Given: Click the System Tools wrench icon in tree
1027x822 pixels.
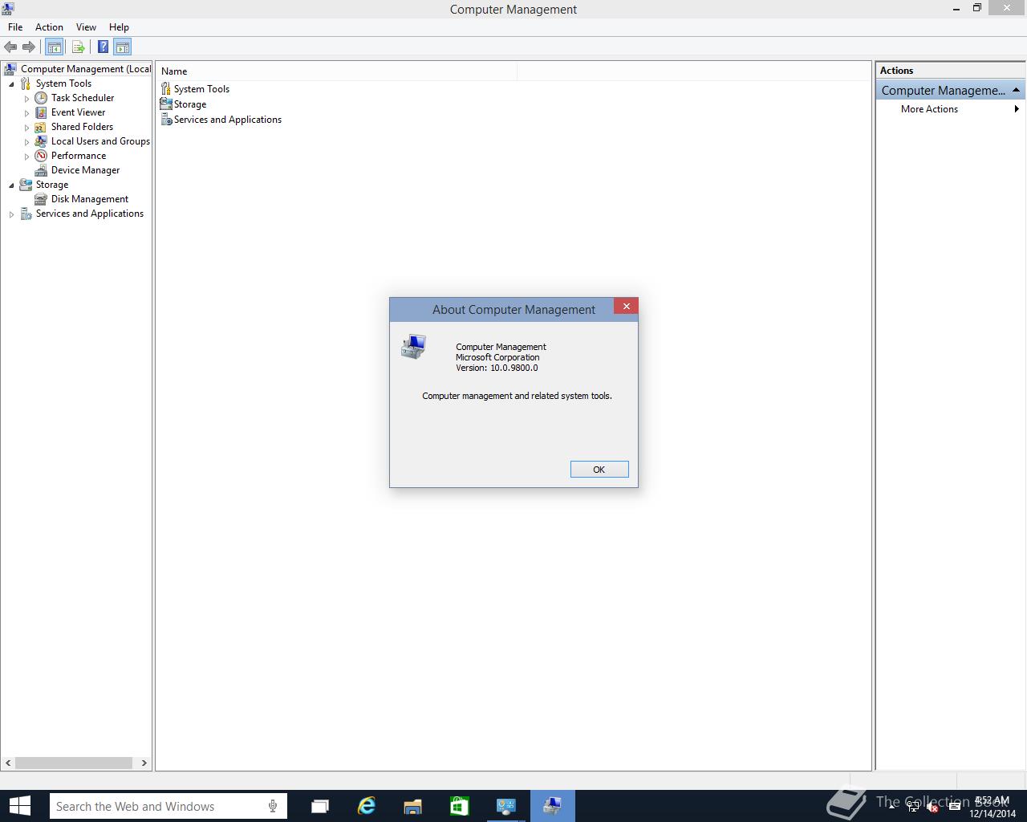Looking at the screenshot, I should tap(26, 83).
